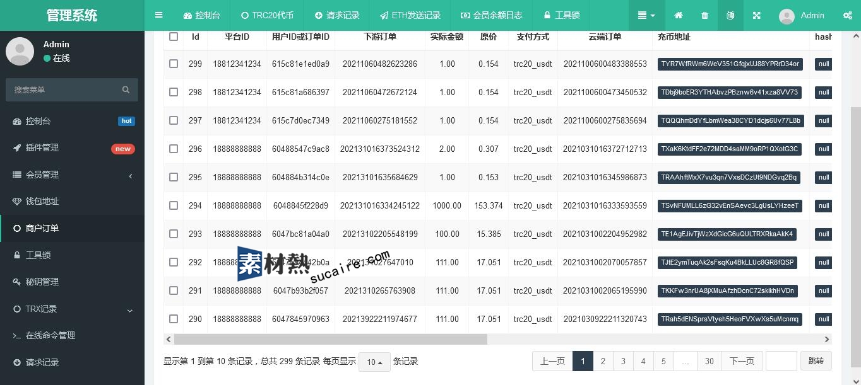This screenshot has height=385, width=861.
Task: Open the page size dropdown showing 10
Action: pos(374,362)
